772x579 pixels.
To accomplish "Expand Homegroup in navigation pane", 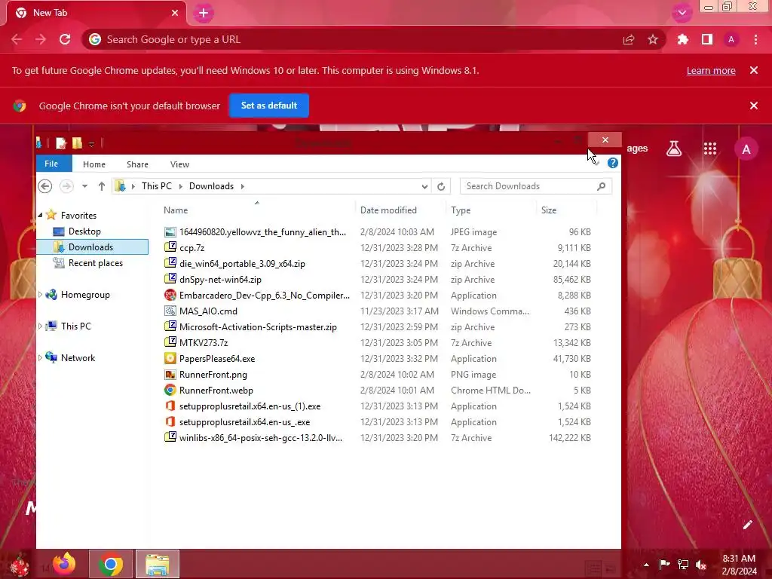I will click(x=41, y=295).
